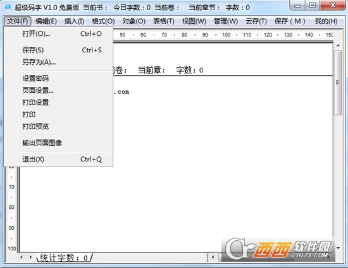Click the vertical scrollbar up arrow
348x268 pixels.
click(x=338, y=45)
